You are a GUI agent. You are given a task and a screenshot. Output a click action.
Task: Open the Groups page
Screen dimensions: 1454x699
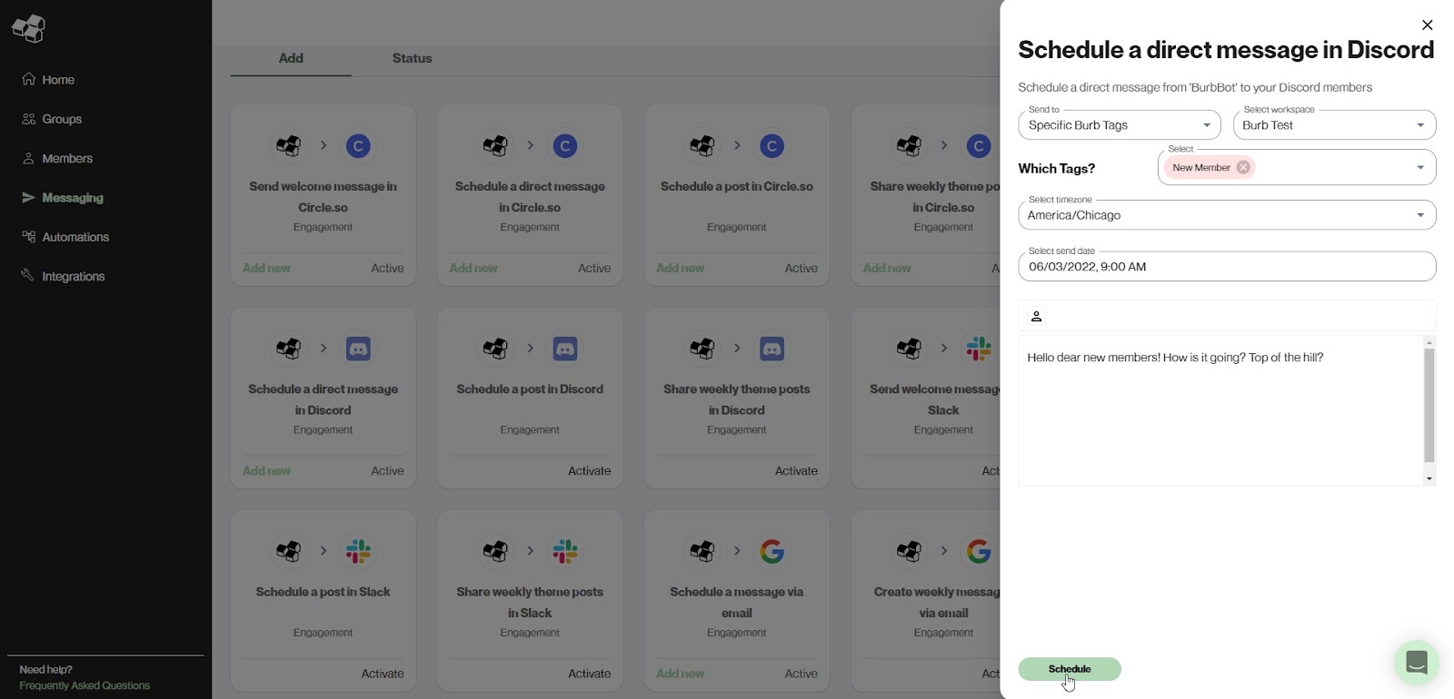pos(61,119)
